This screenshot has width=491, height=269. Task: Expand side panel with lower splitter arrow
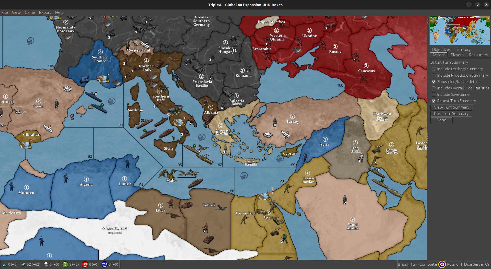click(x=428, y=23)
